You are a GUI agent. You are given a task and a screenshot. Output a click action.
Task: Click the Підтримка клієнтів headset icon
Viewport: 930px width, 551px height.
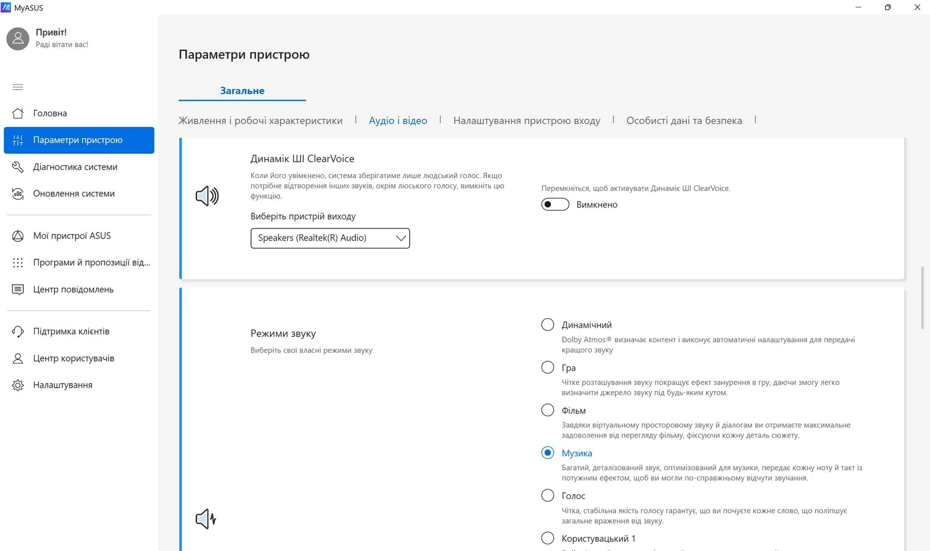18,331
